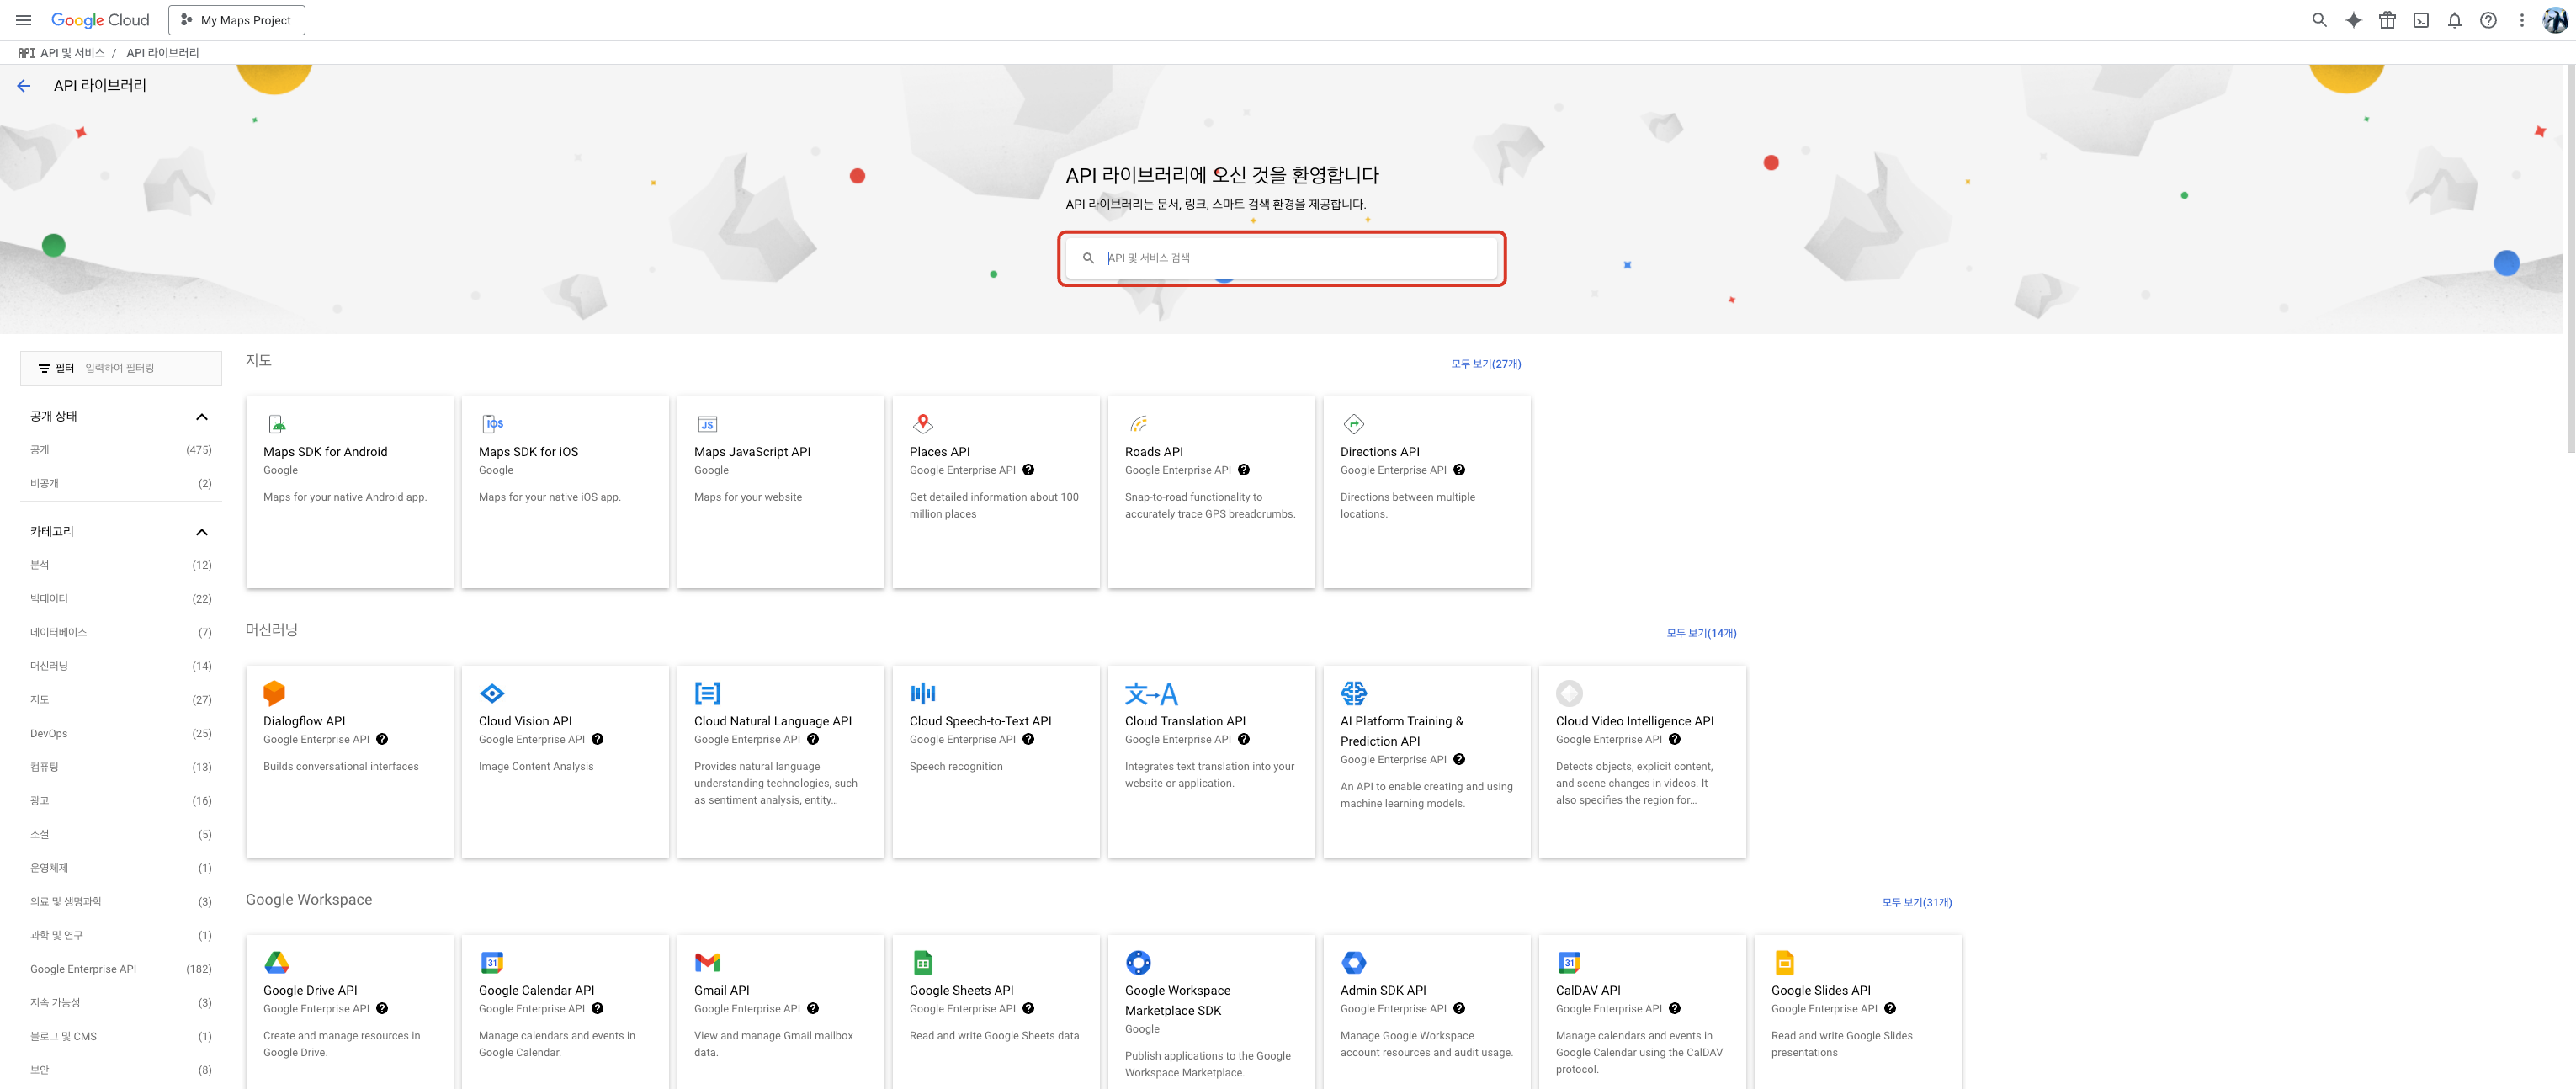Collapse the 카테고리 filter section
This screenshot has height=1089, width=2576.
tap(201, 531)
